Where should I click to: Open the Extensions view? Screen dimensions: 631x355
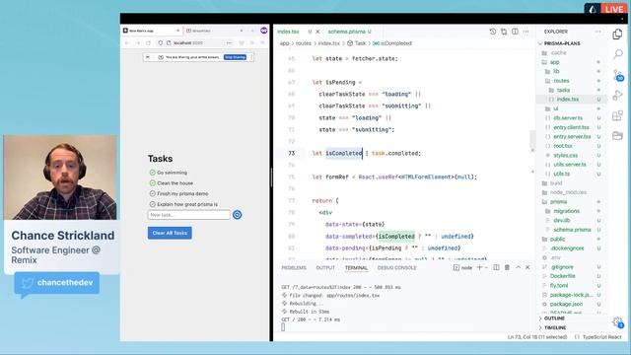[617, 115]
